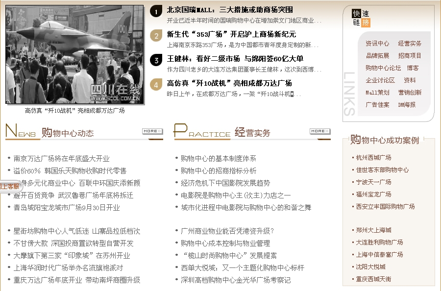Image resolution: width=441 pixels, height=291 pixels.
Task: Open headline 王健林：看好二级市场 与绵阳签60亿大单
Action: [235, 59]
